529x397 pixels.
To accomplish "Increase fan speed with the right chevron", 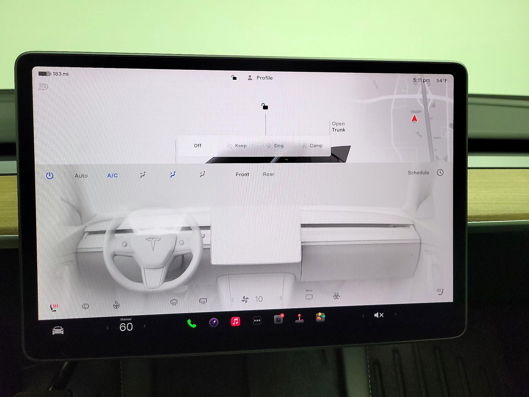I will 281,299.
